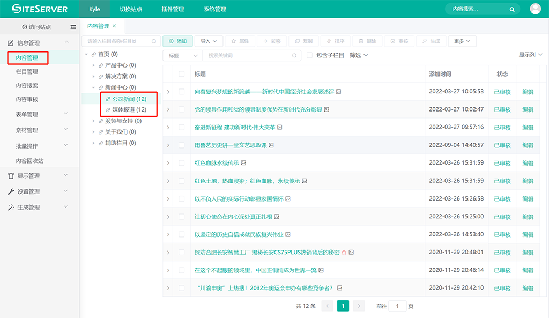Check the row for 让初心使命在内心深处真正扎根

tap(181, 217)
